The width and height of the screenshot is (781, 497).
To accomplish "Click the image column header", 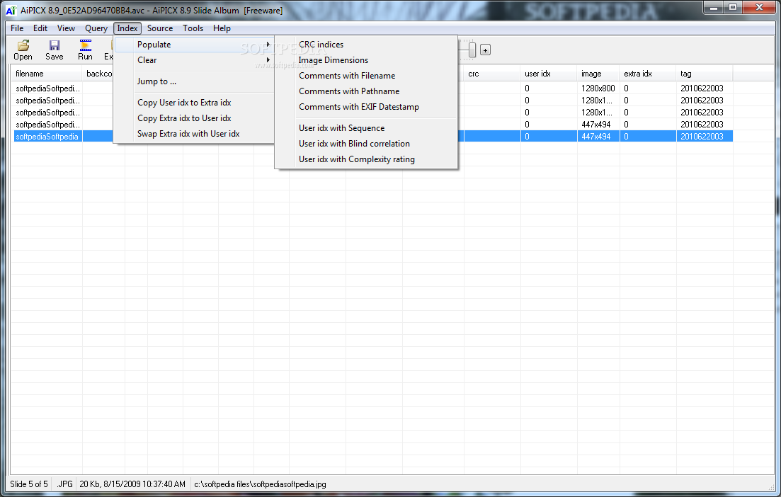I will (x=598, y=74).
